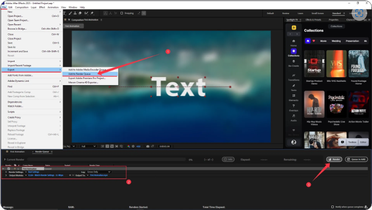Viewport: 372px width, 210px height.
Task: Choose Add to Render Queue
Action: coord(90,74)
